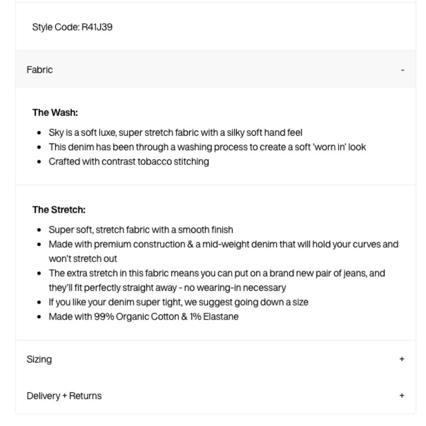Viewport: 426px width, 426px height.
Task: Click The Wash heading
Action: pyautogui.click(x=55, y=112)
